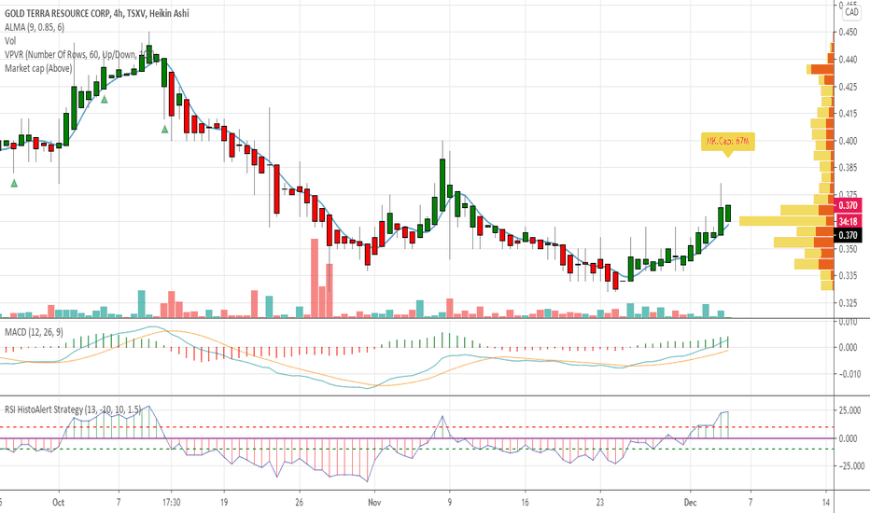The height and width of the screenshot is (513, 870).
Task: Click the -0.010 MACD axis label
Action: (x=849, y=374)
